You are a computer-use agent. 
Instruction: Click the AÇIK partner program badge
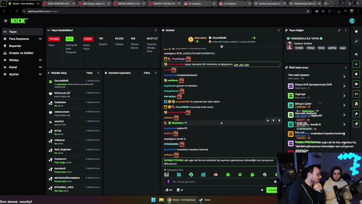(69, 39)
